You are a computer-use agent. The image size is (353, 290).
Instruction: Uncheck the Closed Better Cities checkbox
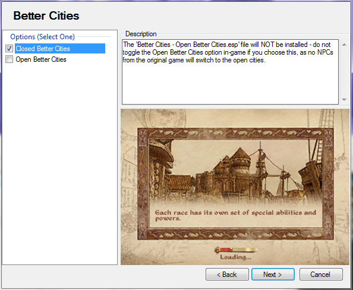tap(10, 48)
